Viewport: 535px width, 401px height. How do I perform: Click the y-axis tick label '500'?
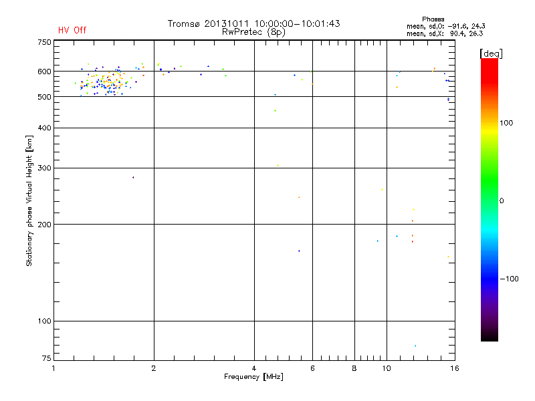[44, 97]
